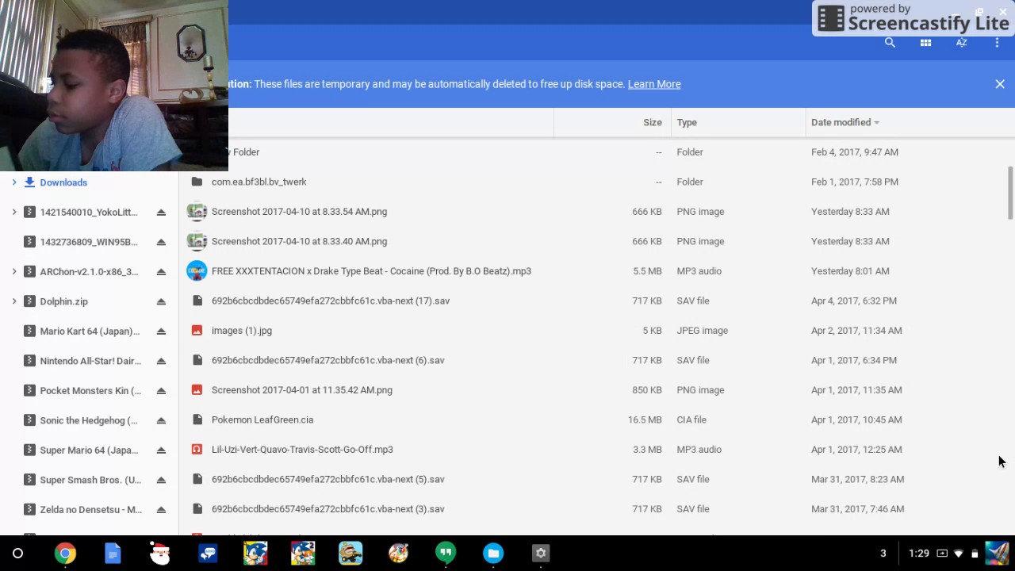The width and height of the screenshot is (1015, 571).
Task: Eject the Mario Kart 64 archive
Action: point(161,331)
